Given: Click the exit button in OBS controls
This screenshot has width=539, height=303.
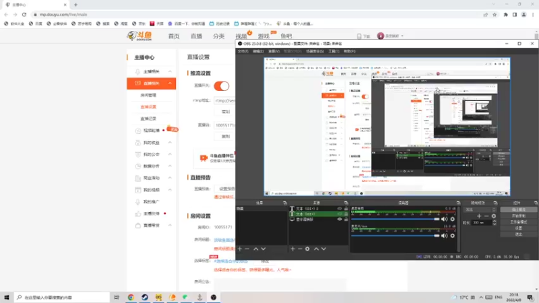Looking at the screenshot, I should tap(518, 234).
